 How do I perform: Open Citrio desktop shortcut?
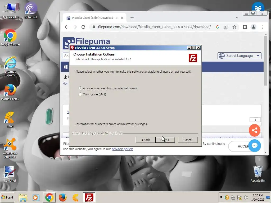coord(10,120)
